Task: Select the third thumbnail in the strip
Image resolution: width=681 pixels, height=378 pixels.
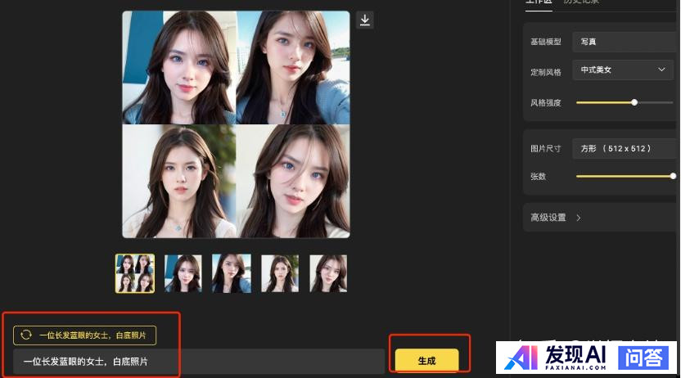Action: [x=232, y=273]
